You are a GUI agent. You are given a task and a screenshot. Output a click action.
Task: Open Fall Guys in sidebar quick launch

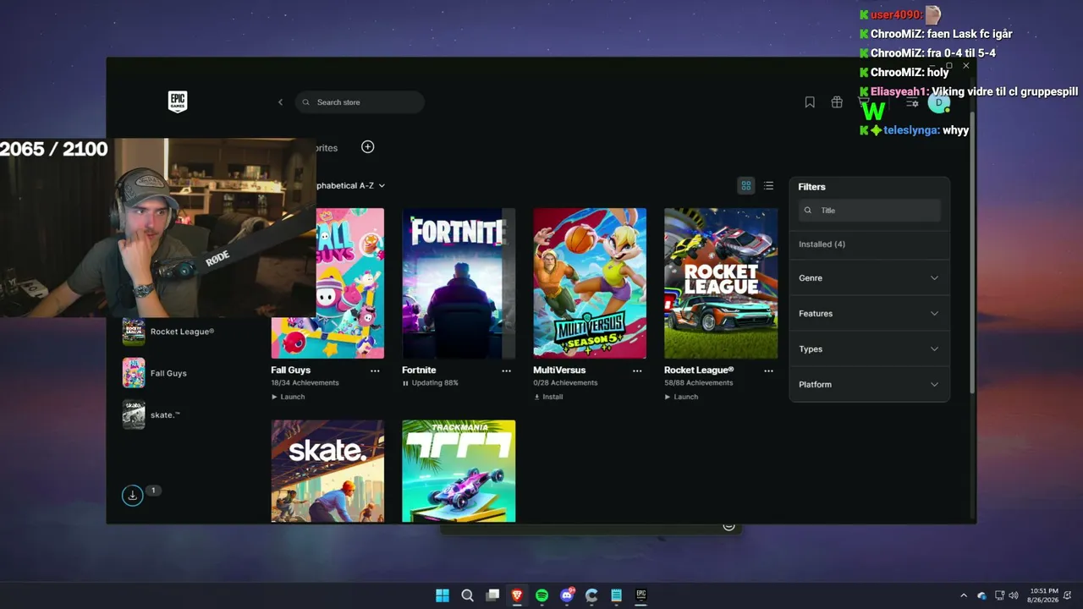[155, 373]
